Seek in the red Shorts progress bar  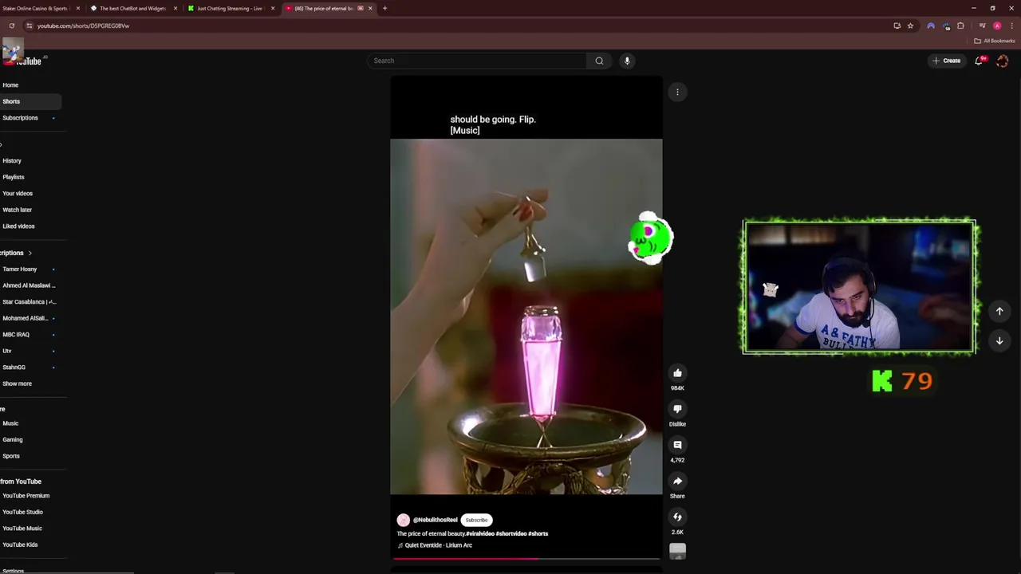[526, 559]
